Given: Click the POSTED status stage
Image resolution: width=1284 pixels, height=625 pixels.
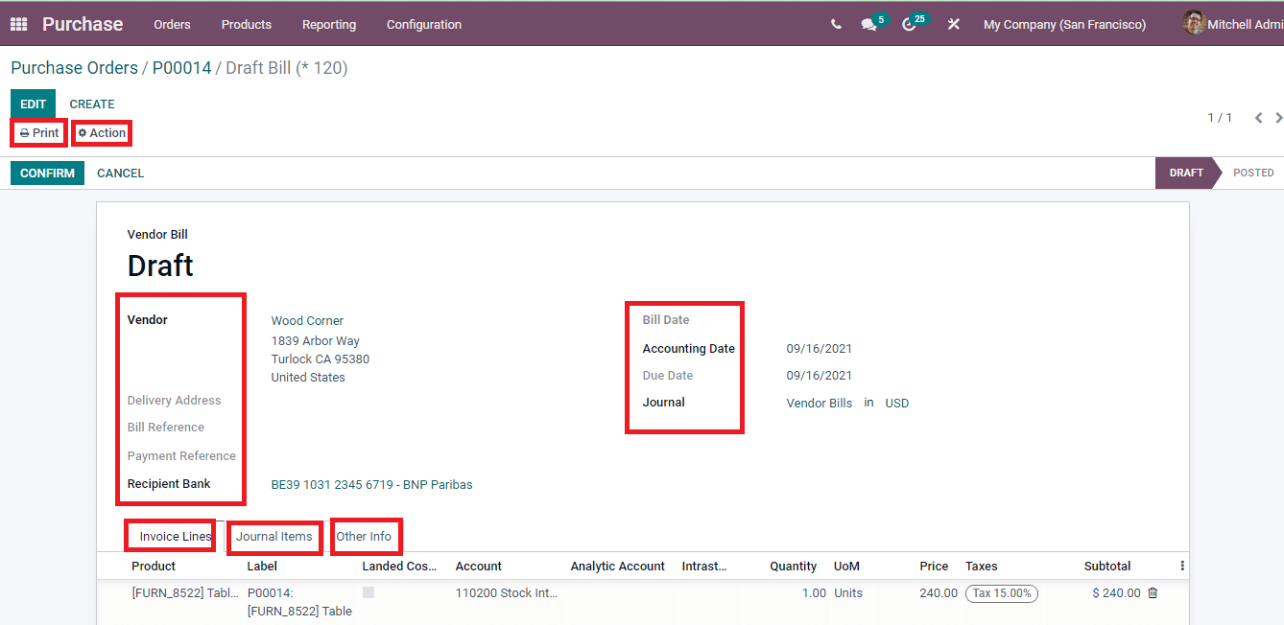Looking at the screenshot, I should (x=1253, y=174).
